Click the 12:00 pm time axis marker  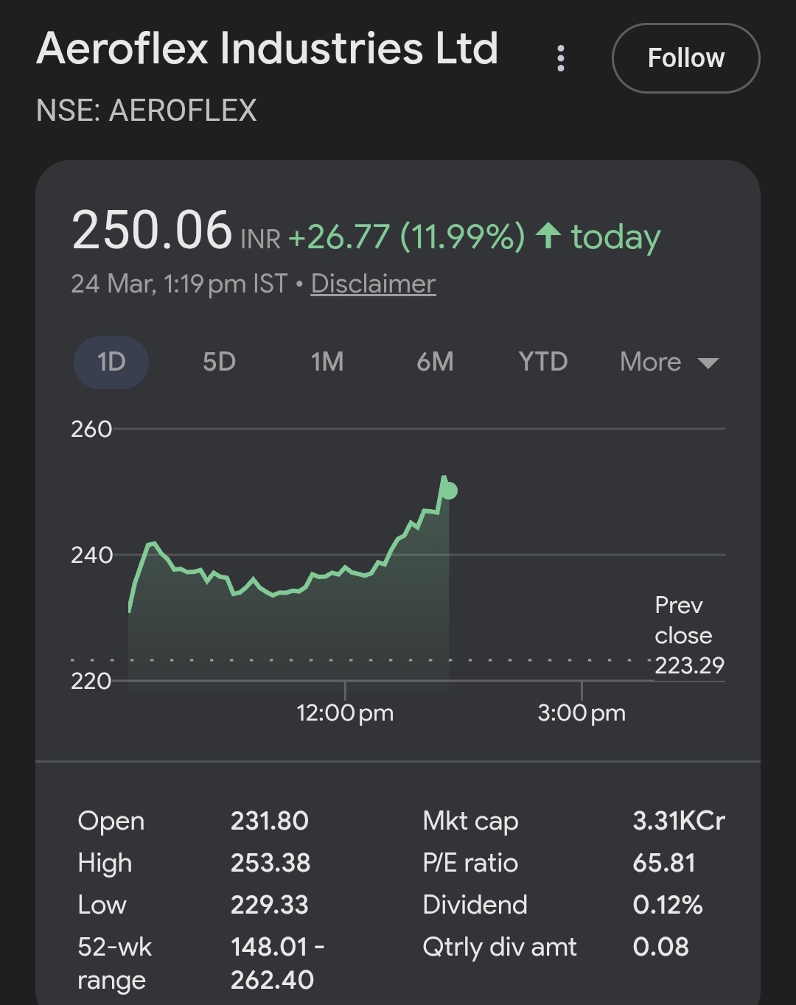[345, 712]
